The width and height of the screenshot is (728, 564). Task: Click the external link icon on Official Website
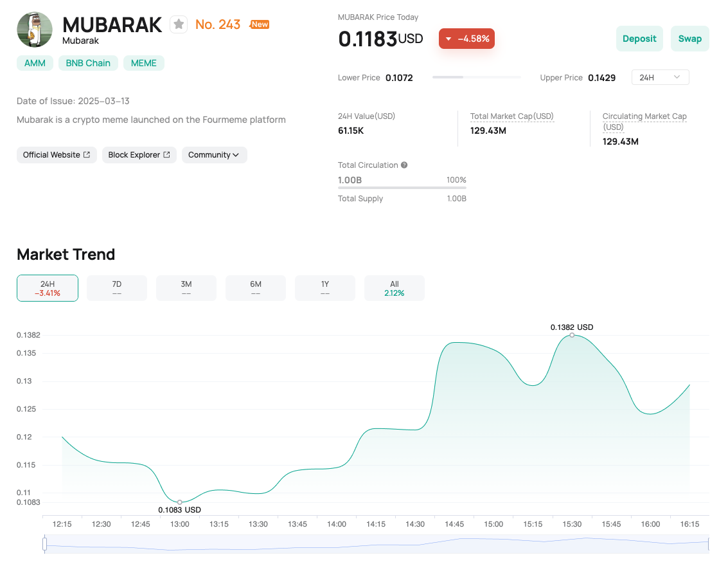[x=87, y=155]
